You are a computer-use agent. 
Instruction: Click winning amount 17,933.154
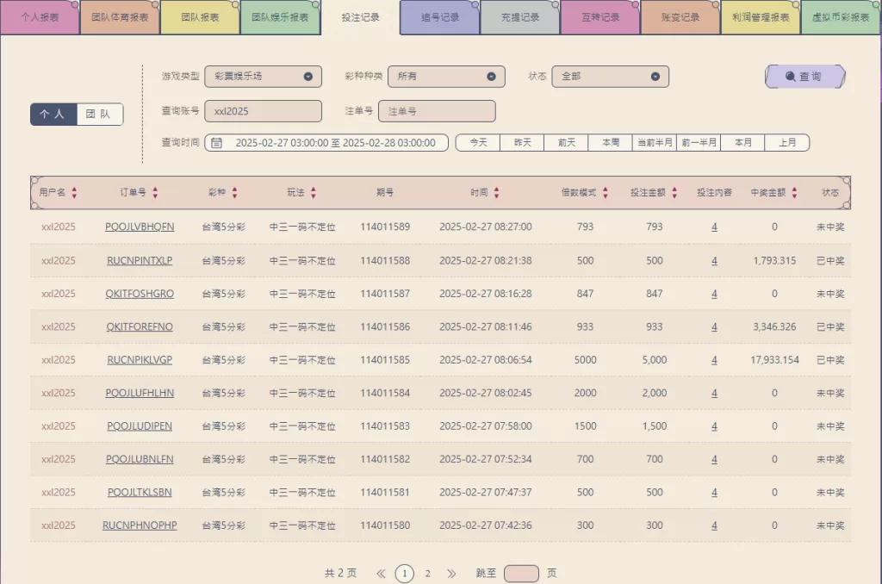tap(774, 360)
